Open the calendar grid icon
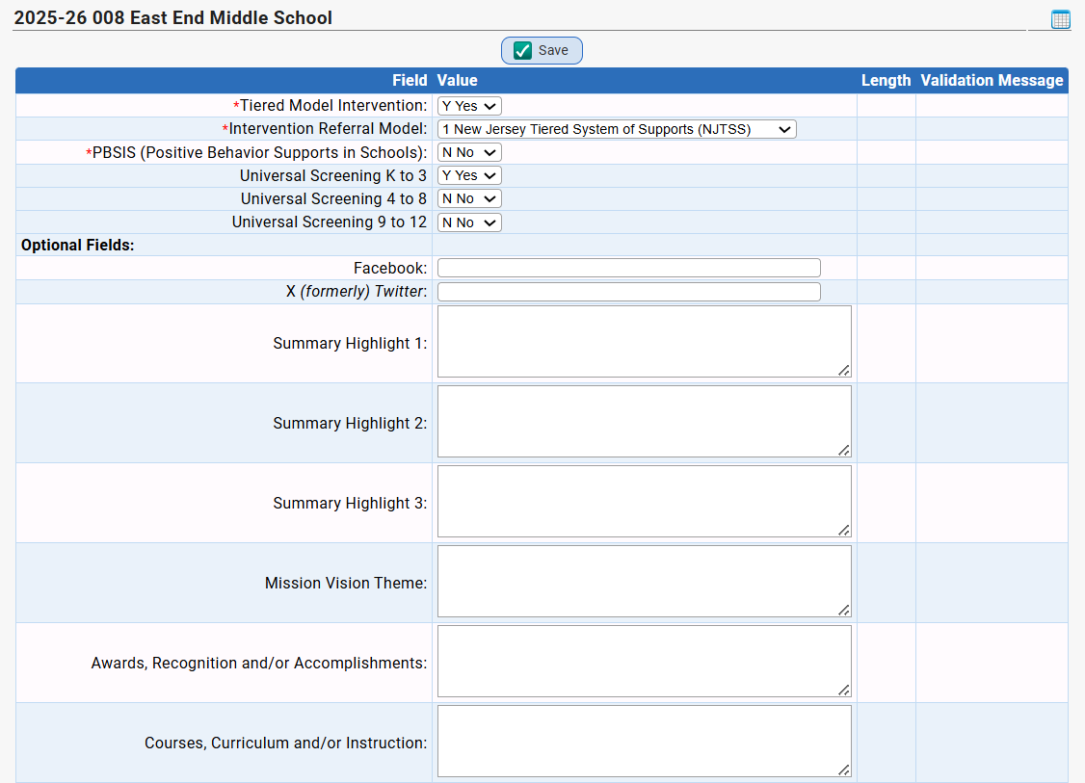The width and height of the screenshot is (1085, 783). 1060,19
